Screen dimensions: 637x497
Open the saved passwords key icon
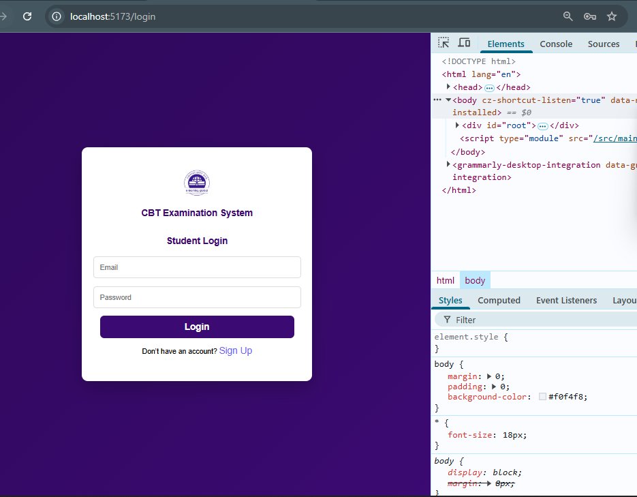coord(590,16)
